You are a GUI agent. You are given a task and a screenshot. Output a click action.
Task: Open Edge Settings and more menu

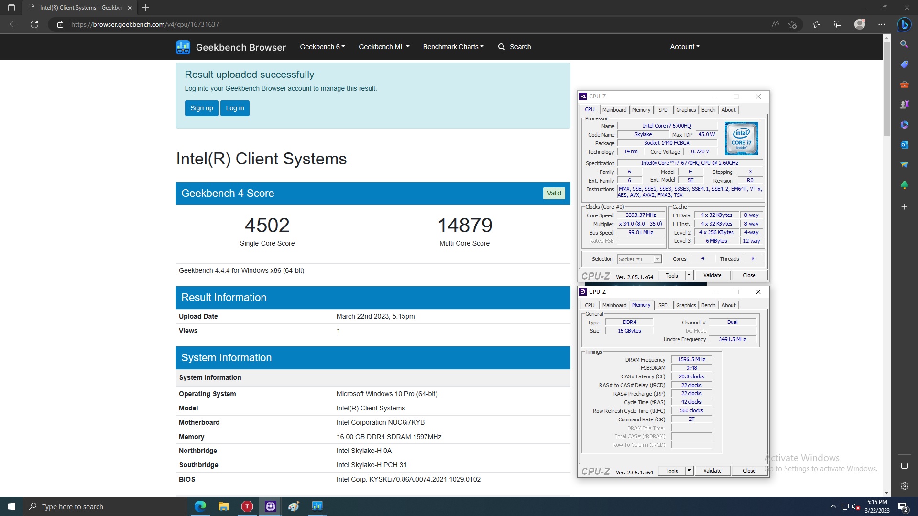click(882, 24)
